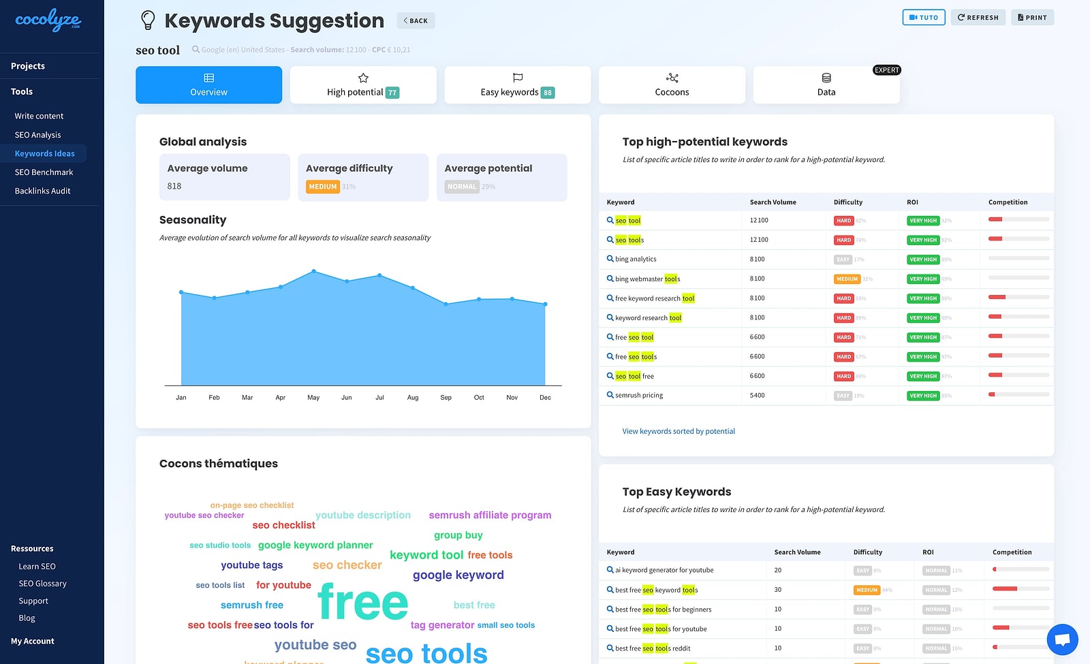Click search icon beside 'keyword research tool'
The height and width of the screenshot is (664, 1090).
[610, 317]
